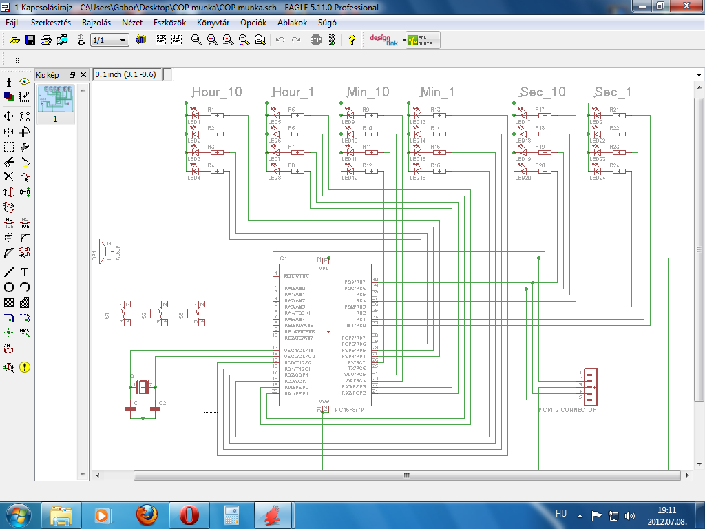
Task: Click the Redraw icon
Action: pos(244,40)
